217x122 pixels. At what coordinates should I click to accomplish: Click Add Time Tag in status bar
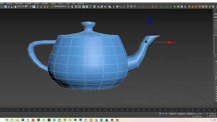click(x=198, y=117)
